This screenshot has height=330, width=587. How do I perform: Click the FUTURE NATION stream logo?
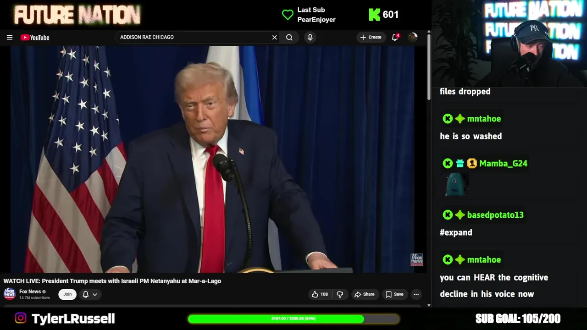click(x=77, y=15)
